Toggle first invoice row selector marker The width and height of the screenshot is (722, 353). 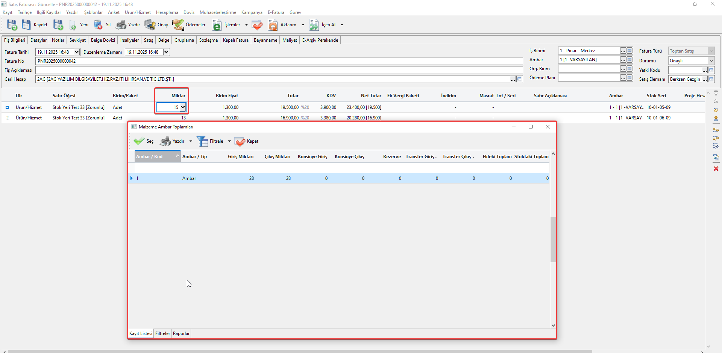coord(7,107)
